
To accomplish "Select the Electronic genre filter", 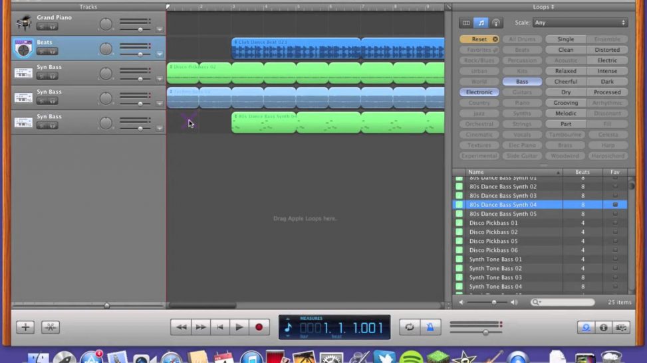I will [479, 92].
